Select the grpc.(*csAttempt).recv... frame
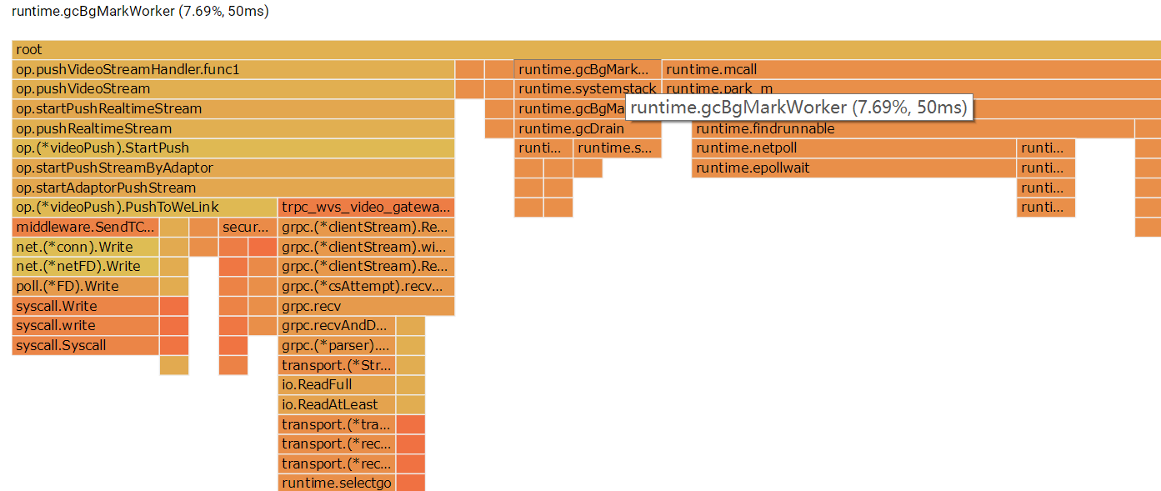Viewport: 1161px width, 491px height. 367,287
